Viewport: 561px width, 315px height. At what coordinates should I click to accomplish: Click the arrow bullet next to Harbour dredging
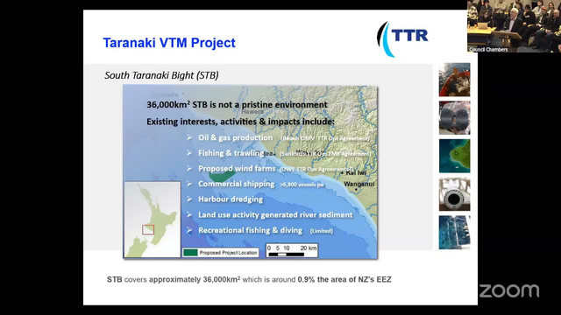coord(189,199)
